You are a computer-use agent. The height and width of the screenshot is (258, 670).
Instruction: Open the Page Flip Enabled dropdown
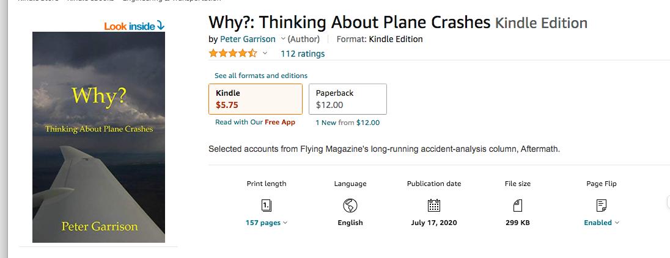[x=602, y=223]
